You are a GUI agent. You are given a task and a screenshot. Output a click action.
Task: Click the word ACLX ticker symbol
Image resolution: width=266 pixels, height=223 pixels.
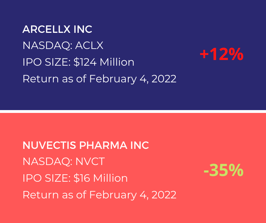tap(89, 46)
